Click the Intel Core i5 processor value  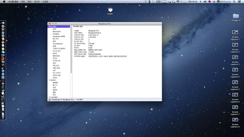click(x=93, y=35)
